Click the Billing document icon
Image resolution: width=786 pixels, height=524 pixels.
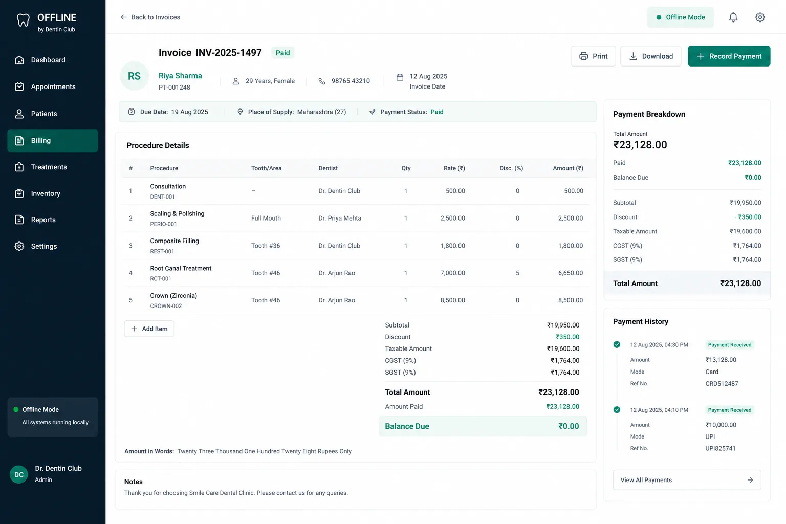click(19, 141)
